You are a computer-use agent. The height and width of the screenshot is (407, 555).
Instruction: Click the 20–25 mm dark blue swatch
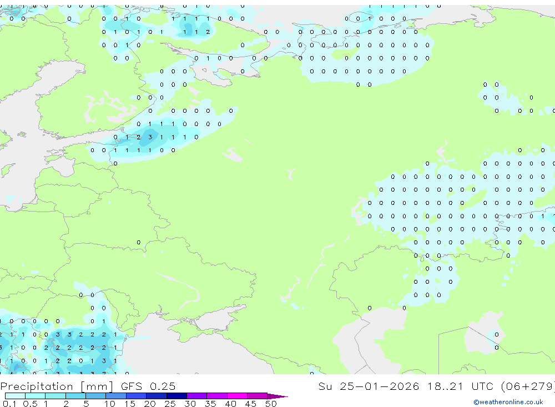coord(157,396)
